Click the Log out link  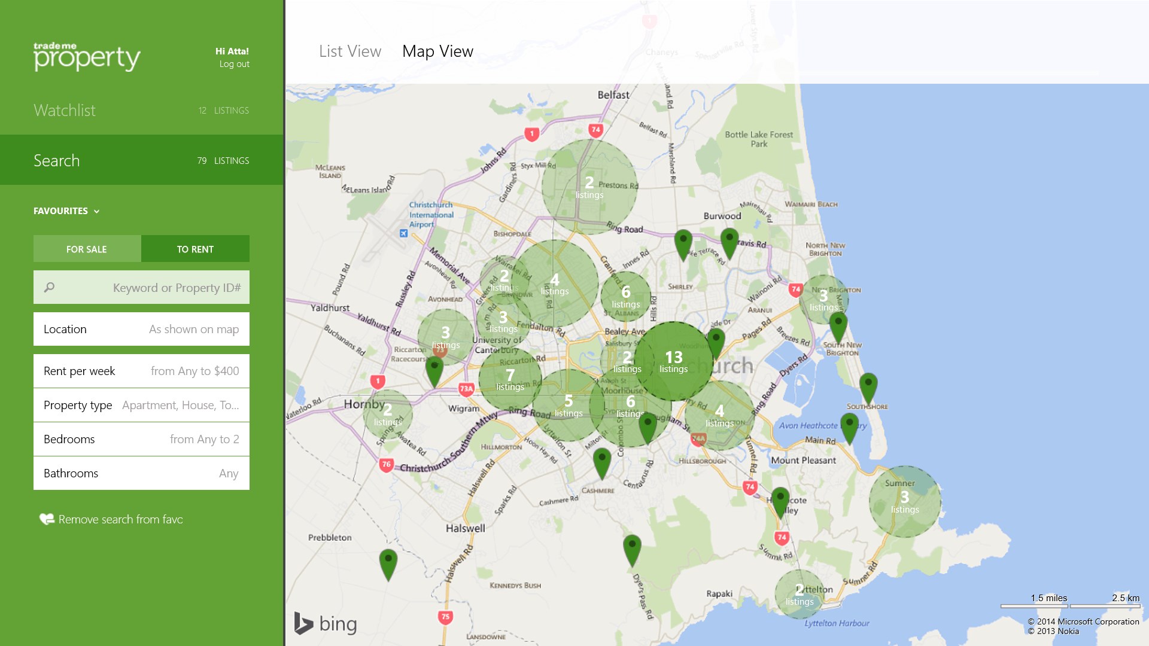(x=234, y=64)
